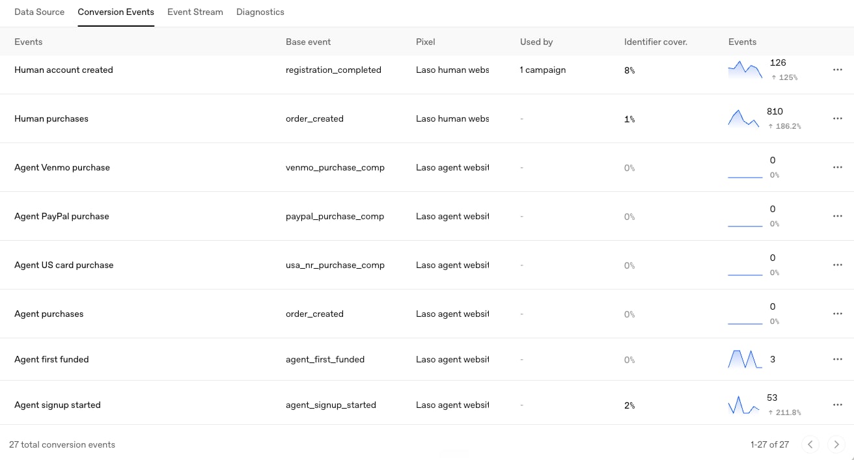The height and width of the screenshot is (460, 854).
Task: Click the Base event column header
Action: [308, 42]
